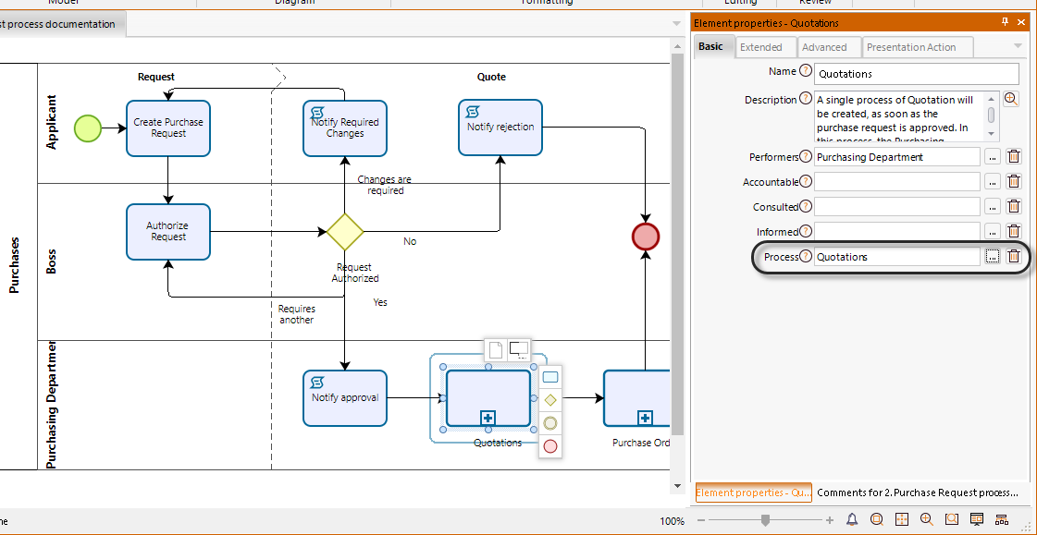Expand the Quotations sub-process plus marker
The image size is (1037, 535).
[x=488, y=418]
